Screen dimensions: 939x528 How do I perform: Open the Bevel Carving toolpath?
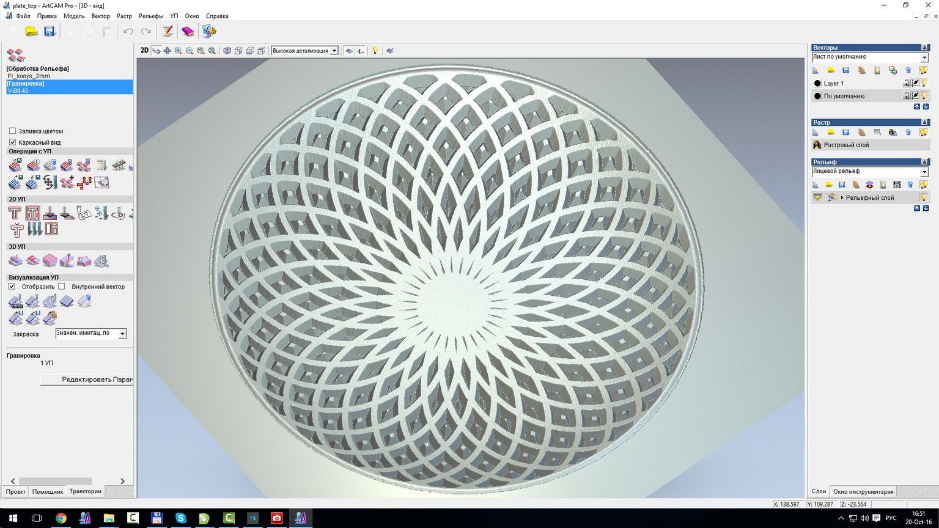pos(67,213)
